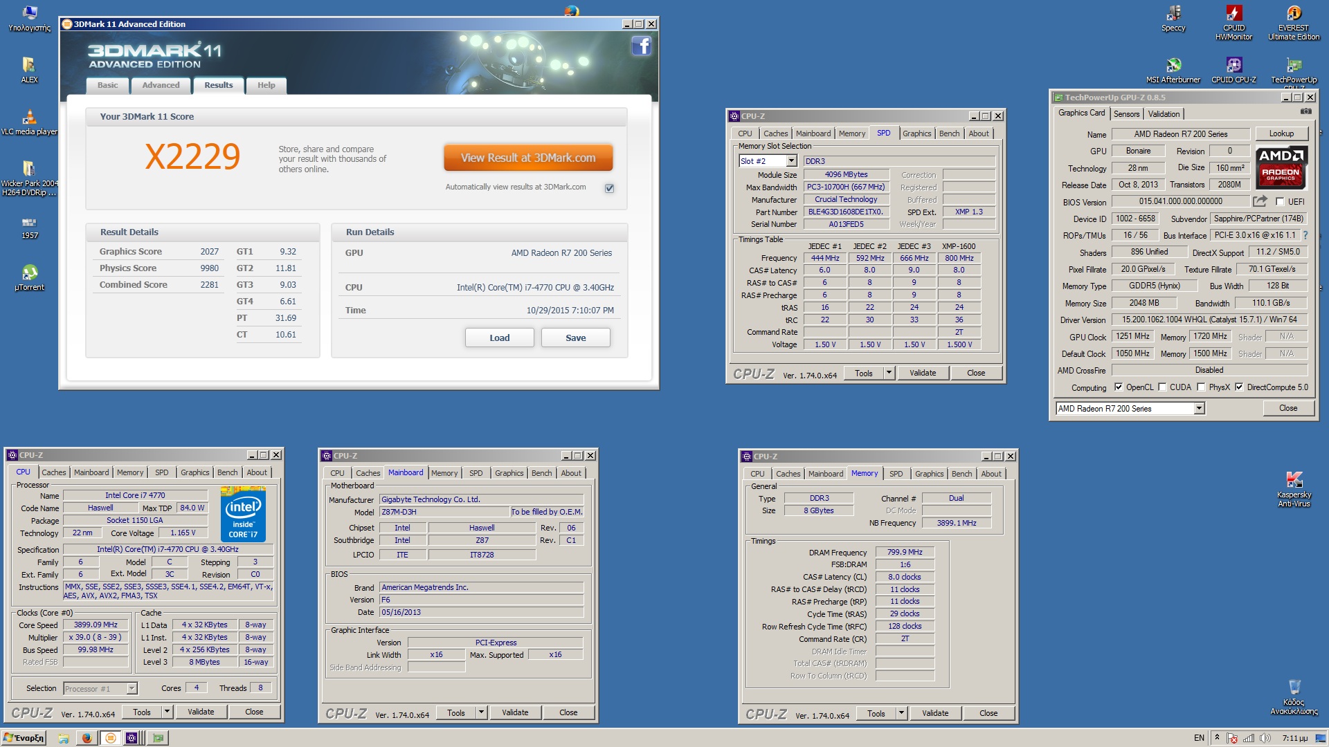The width and height of the screenshot is (1329, 747).
Task: Switch to the Basic tab in 3DMark
Action: point(107,86)
